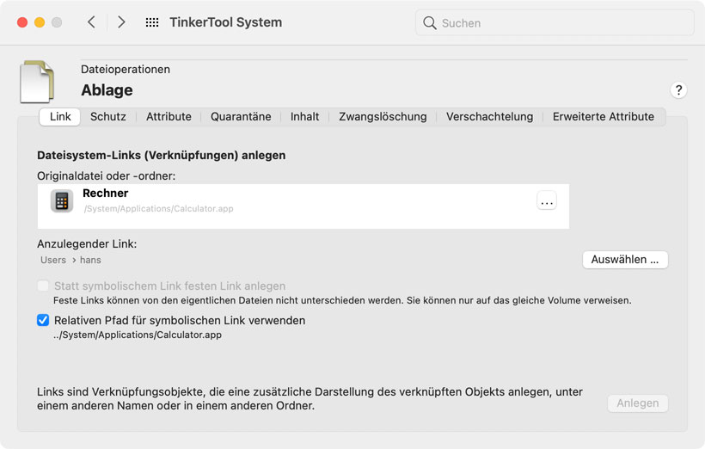This screenshot has height=449, width=705.
Task: Select the Inhalt tab
Action: [305, 116]
